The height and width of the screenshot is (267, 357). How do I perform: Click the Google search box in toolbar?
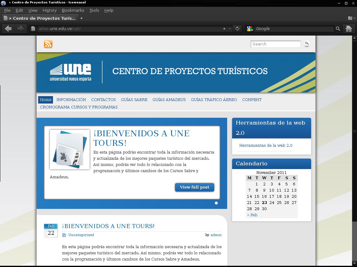(x=294, y=29)
